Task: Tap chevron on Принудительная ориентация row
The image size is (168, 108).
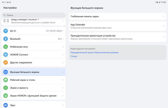Action: (164, 37)
